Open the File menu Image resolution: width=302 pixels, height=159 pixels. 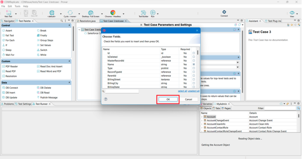pyautogui.click(x=3, y=6)
